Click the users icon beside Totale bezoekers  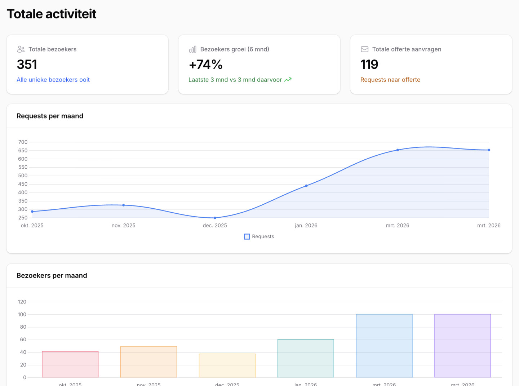pos(21,49)
